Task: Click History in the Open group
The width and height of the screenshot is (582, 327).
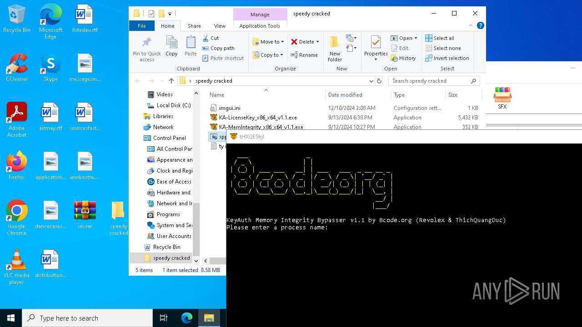Action: pos(403,58)
